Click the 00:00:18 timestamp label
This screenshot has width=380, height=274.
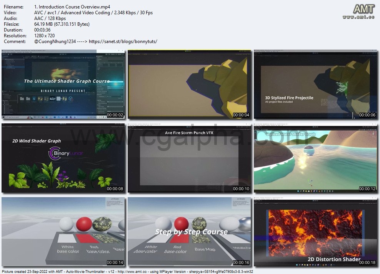tap(367, 262)
